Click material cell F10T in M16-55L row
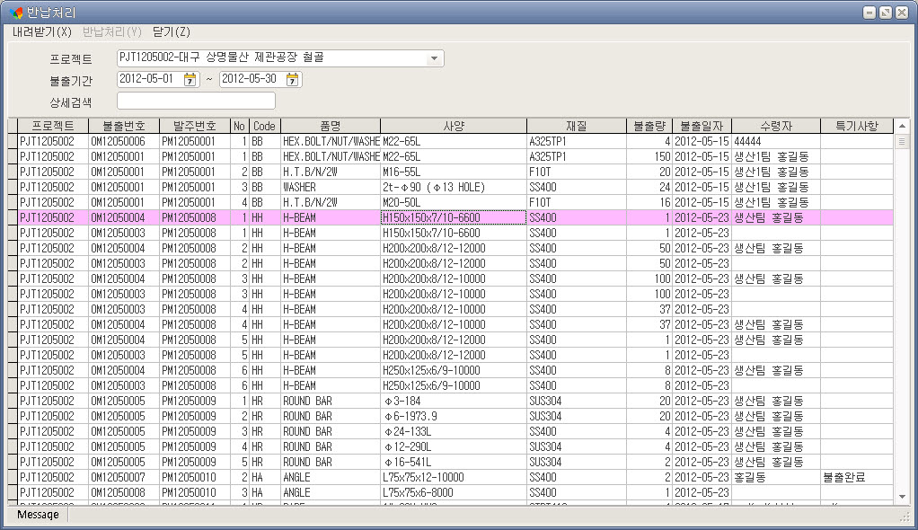Image resolution: width=918 pixels, height=530 pixels. pos(577,172)
